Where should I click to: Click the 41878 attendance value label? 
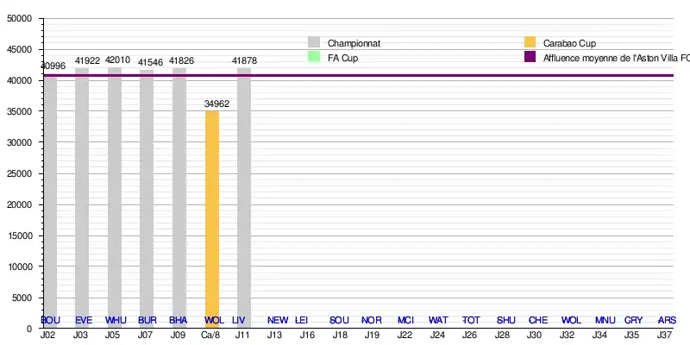pyautogui.click(x=244, y=60)
